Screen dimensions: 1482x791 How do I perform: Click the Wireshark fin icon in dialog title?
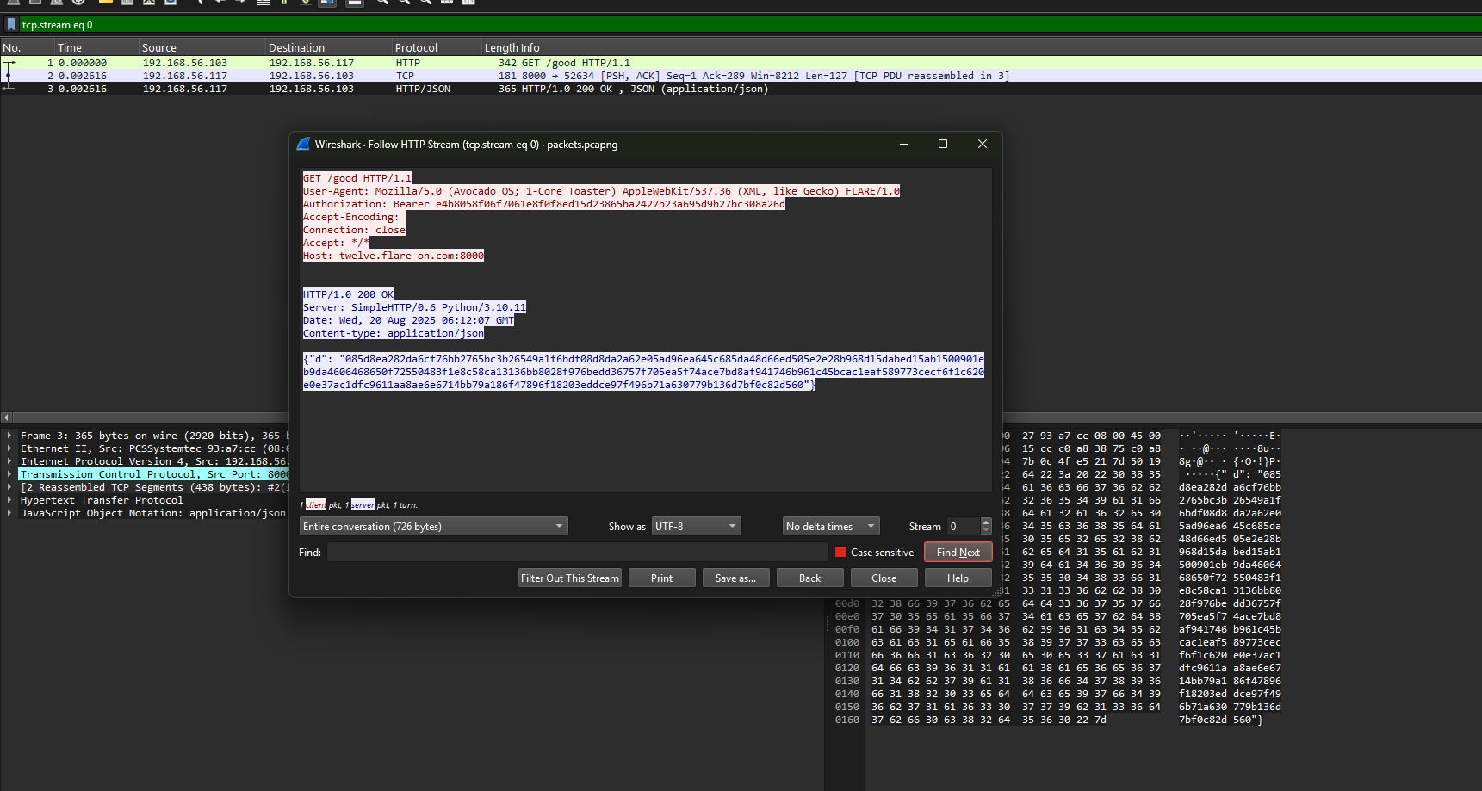(303, 145)
